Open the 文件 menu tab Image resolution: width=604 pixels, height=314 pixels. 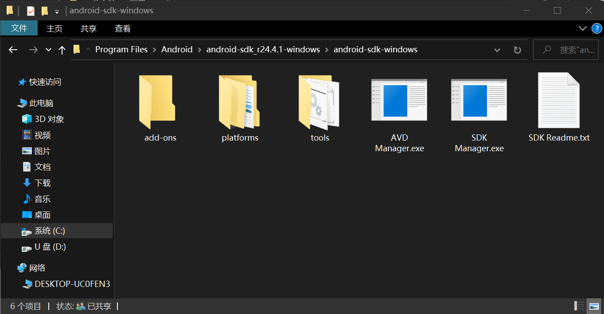coord(19,28)
